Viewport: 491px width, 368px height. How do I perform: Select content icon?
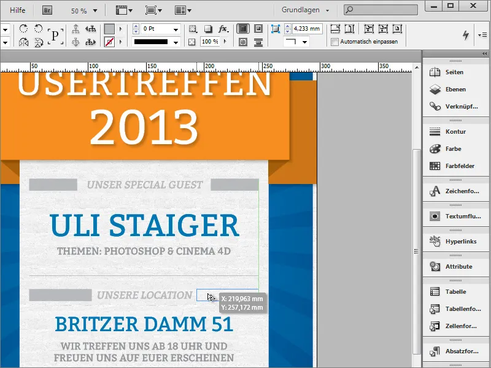75,42
